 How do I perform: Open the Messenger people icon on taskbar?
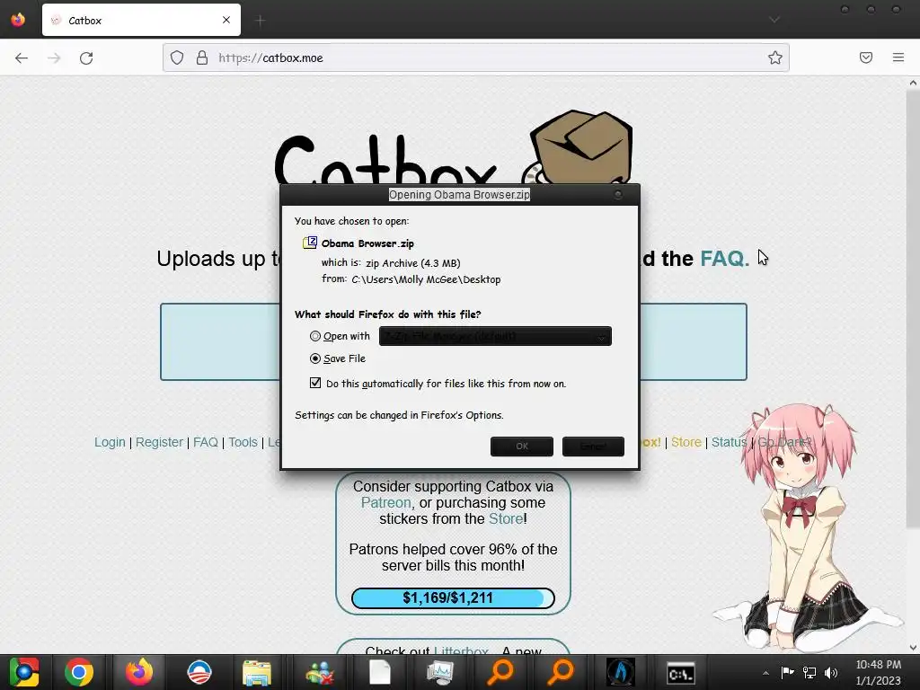tap(320, 672)
